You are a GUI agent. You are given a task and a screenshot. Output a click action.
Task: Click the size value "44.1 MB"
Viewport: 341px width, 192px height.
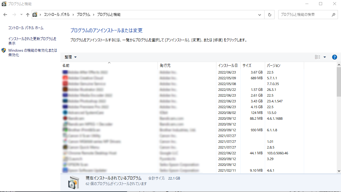tap(256, 153)
